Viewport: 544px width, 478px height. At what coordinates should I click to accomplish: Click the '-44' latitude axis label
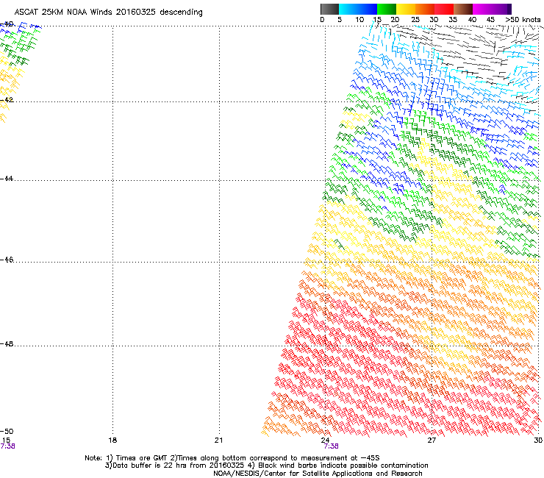click(7, 179)
